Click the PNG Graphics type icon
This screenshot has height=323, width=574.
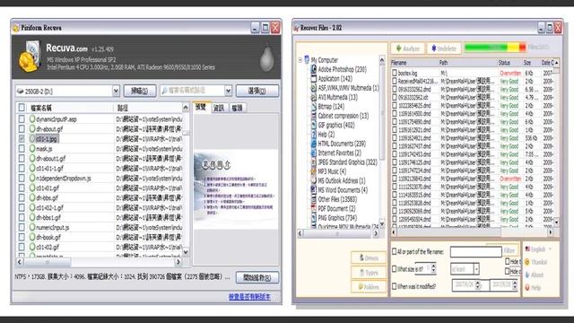pyautogui.click(x=313, y=218)
